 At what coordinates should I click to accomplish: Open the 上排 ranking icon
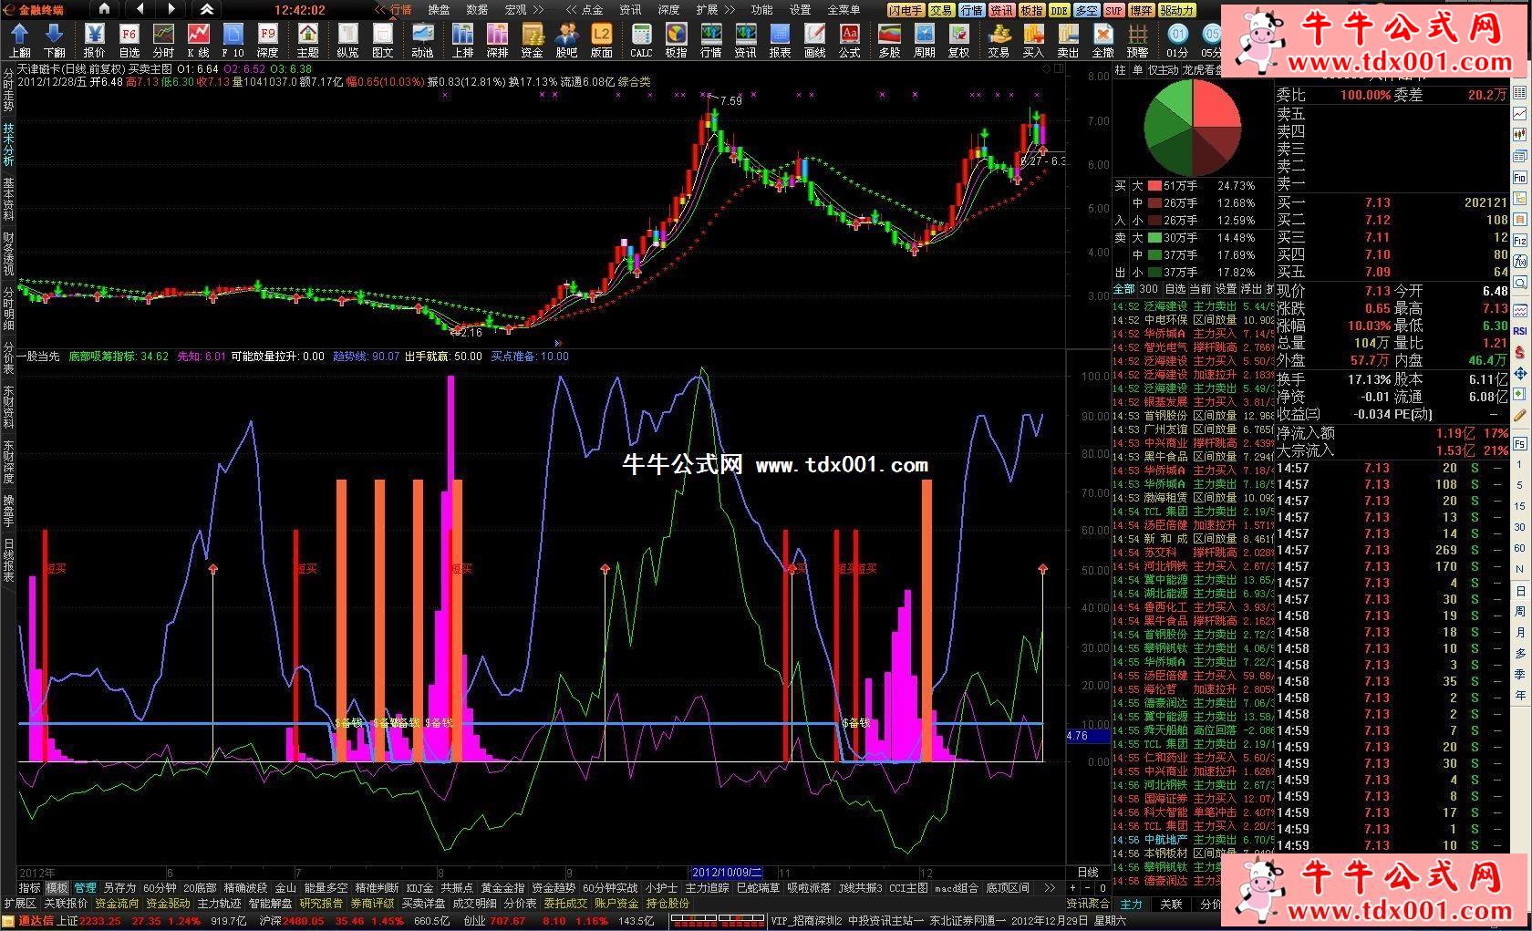coord(463,41)
